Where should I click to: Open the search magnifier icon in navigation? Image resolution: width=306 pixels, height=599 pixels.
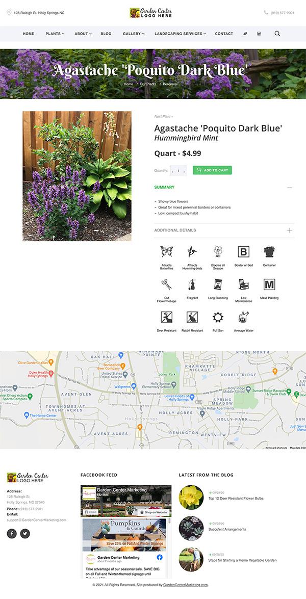[x=277, y=34]
